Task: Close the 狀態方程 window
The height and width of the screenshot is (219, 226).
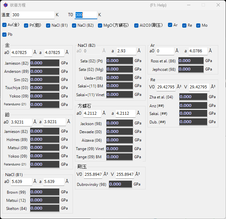Action: point(218,5)
